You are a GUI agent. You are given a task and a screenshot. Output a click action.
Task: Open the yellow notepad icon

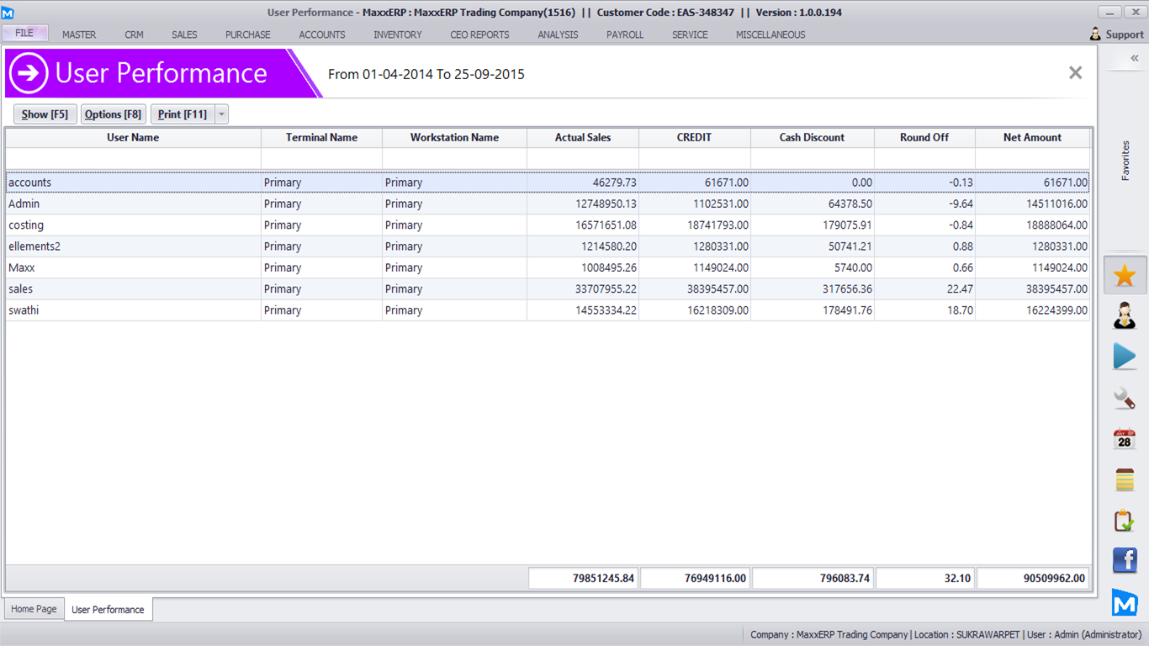pos(1125,479)
